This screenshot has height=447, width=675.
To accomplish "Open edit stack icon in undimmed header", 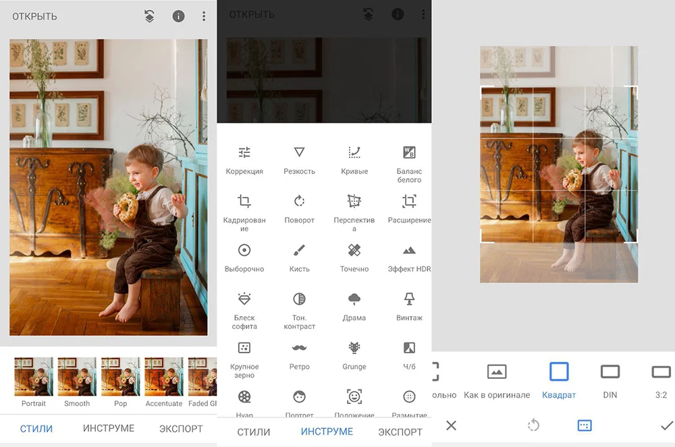I will coord(149,16).
